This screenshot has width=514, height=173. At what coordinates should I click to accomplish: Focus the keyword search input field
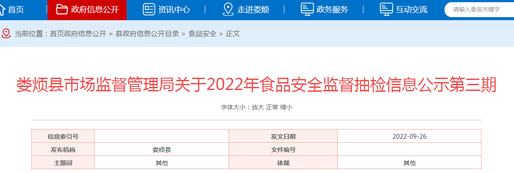coord(479,10)
